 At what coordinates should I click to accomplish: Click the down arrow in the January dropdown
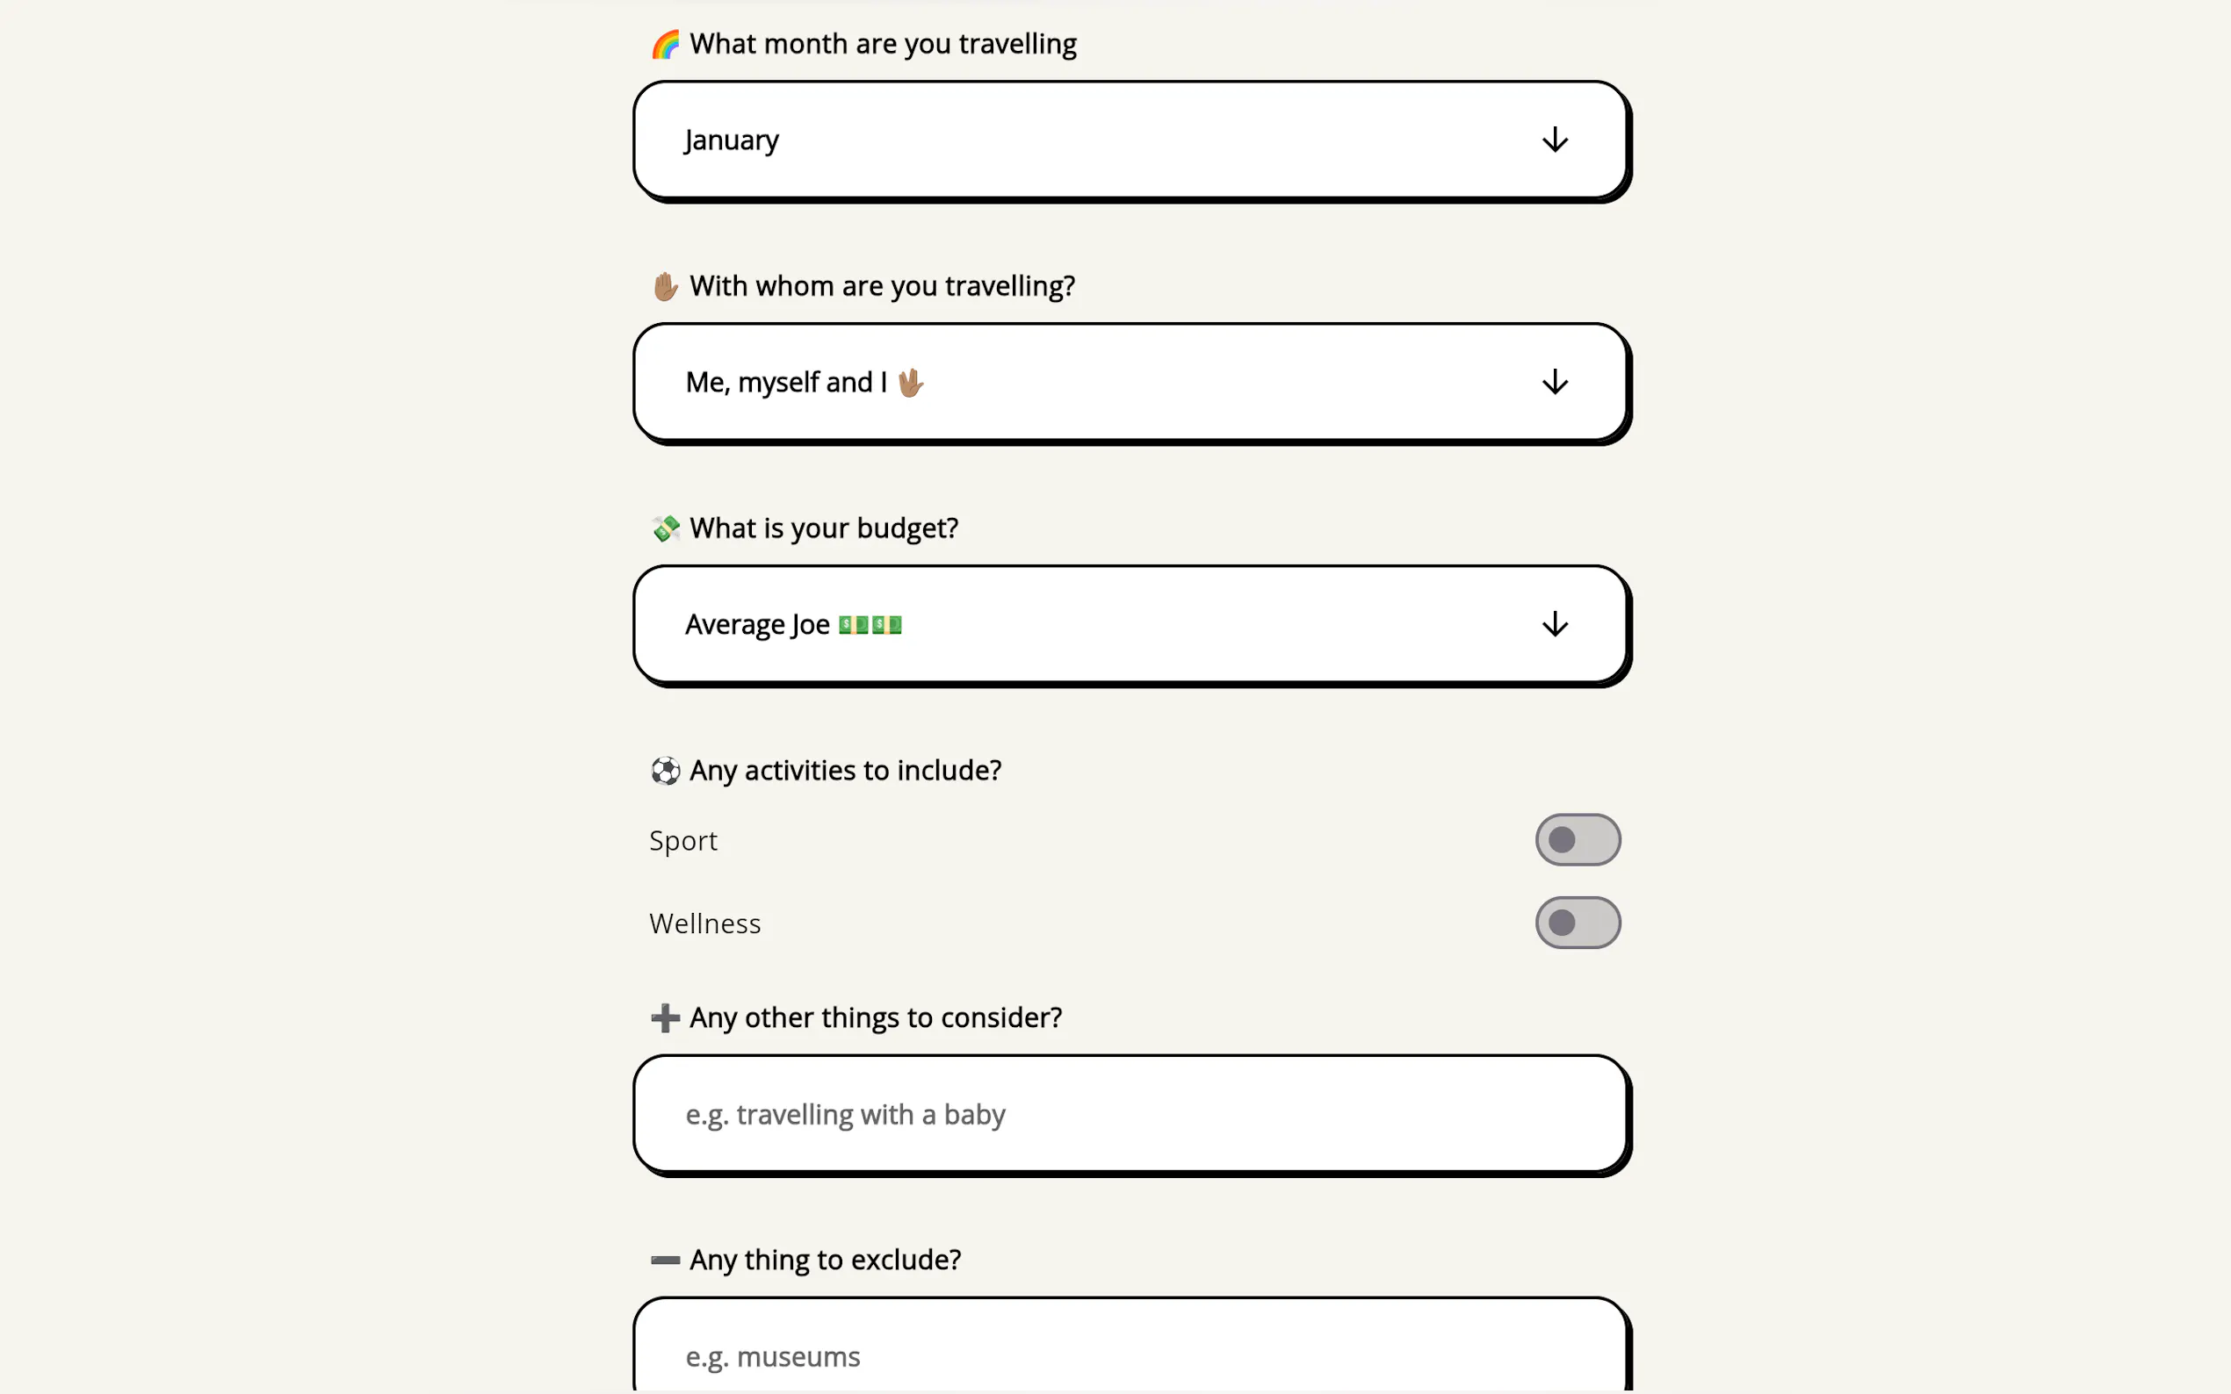click(x=1555, y=140)
